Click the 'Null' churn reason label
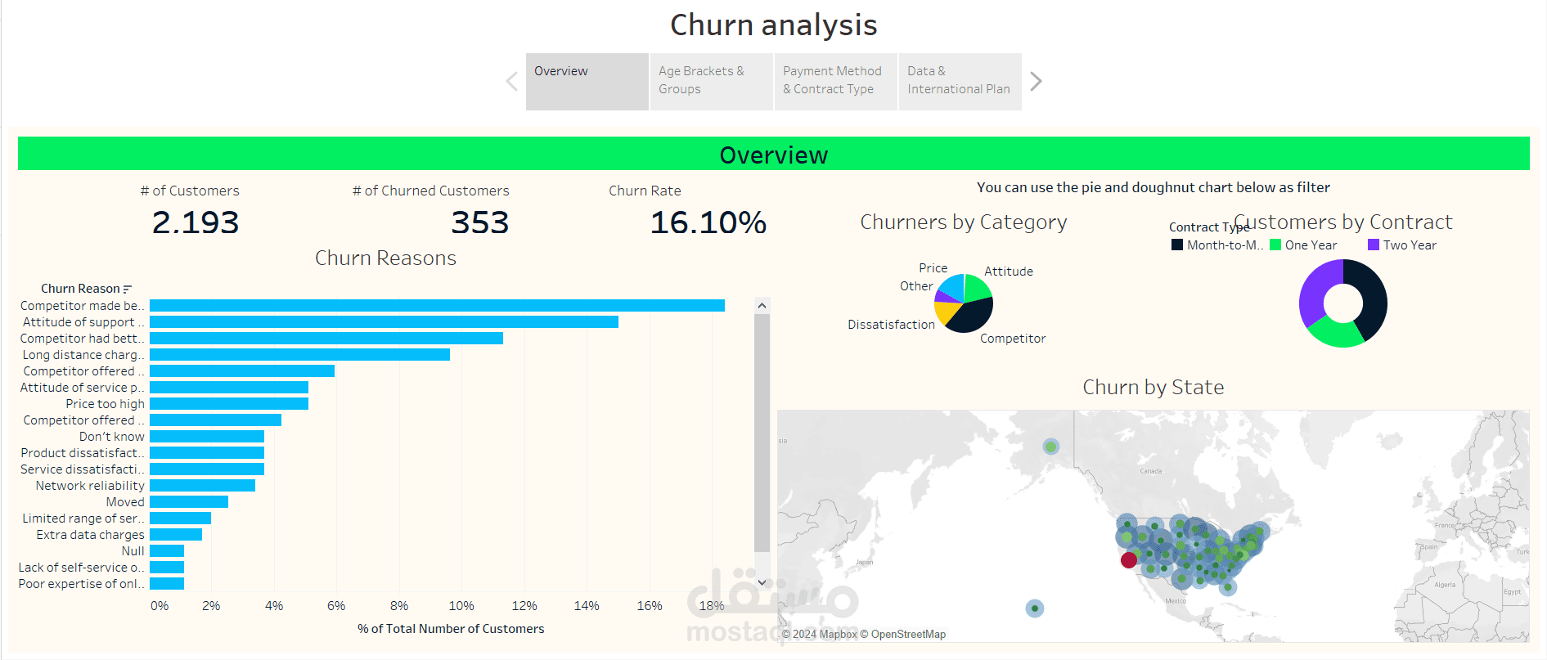Viewport: 1547px width, 660px height. click(133, 551)
